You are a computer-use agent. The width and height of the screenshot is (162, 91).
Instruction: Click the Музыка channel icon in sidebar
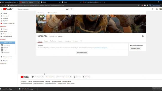(x=2, y=48)
